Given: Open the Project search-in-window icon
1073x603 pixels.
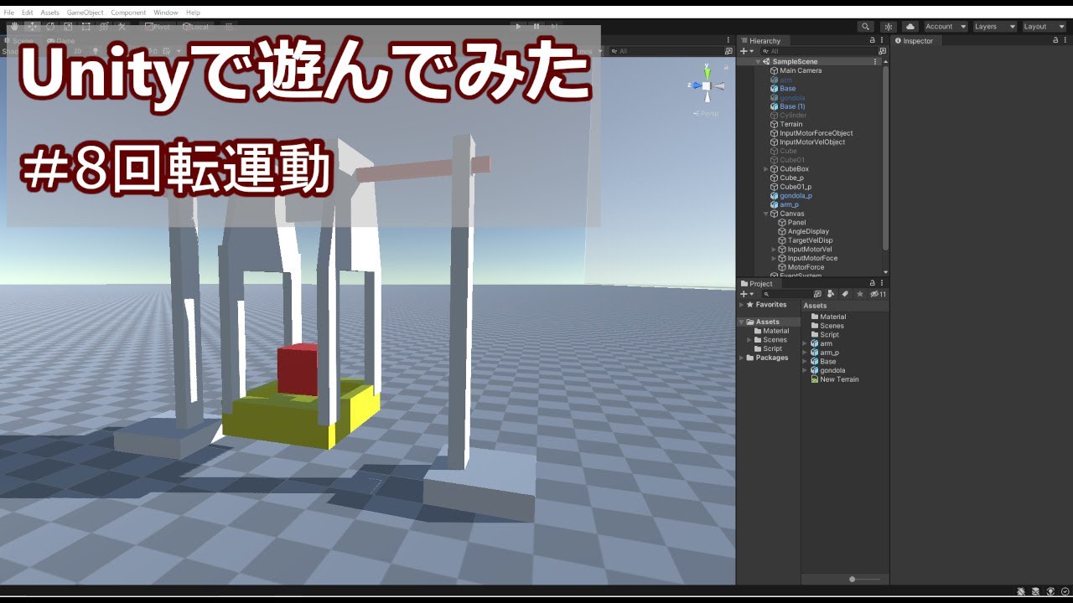Looking at the screenshot, I should 817,294.
